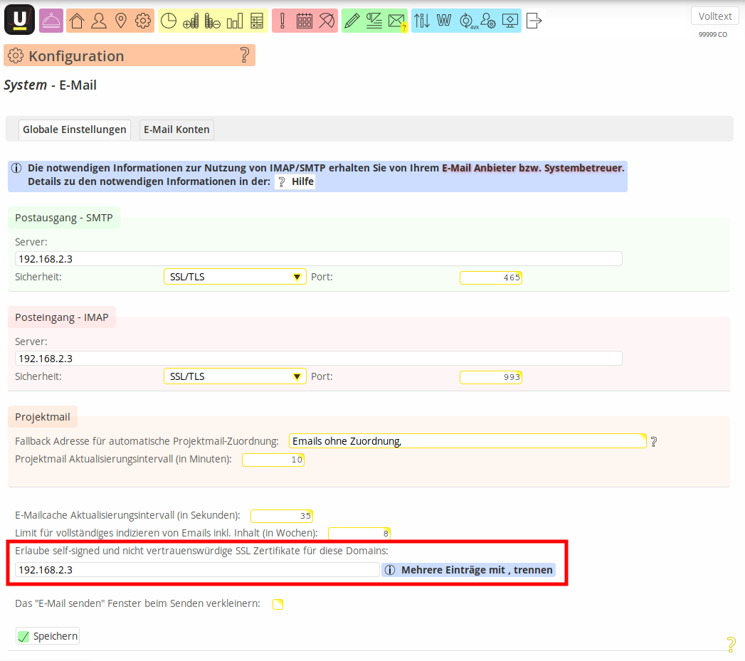Viewport: 745px width, 661px height.
Task: Open the user profile icon
Action: [x=99, y=21]
